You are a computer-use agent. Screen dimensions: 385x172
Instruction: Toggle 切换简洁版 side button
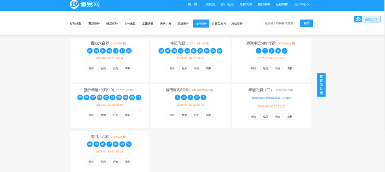pos(321,85)
